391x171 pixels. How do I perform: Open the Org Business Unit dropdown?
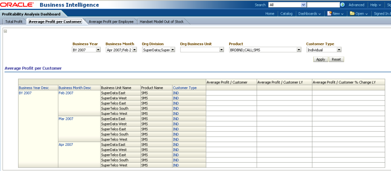pos(202,50)
